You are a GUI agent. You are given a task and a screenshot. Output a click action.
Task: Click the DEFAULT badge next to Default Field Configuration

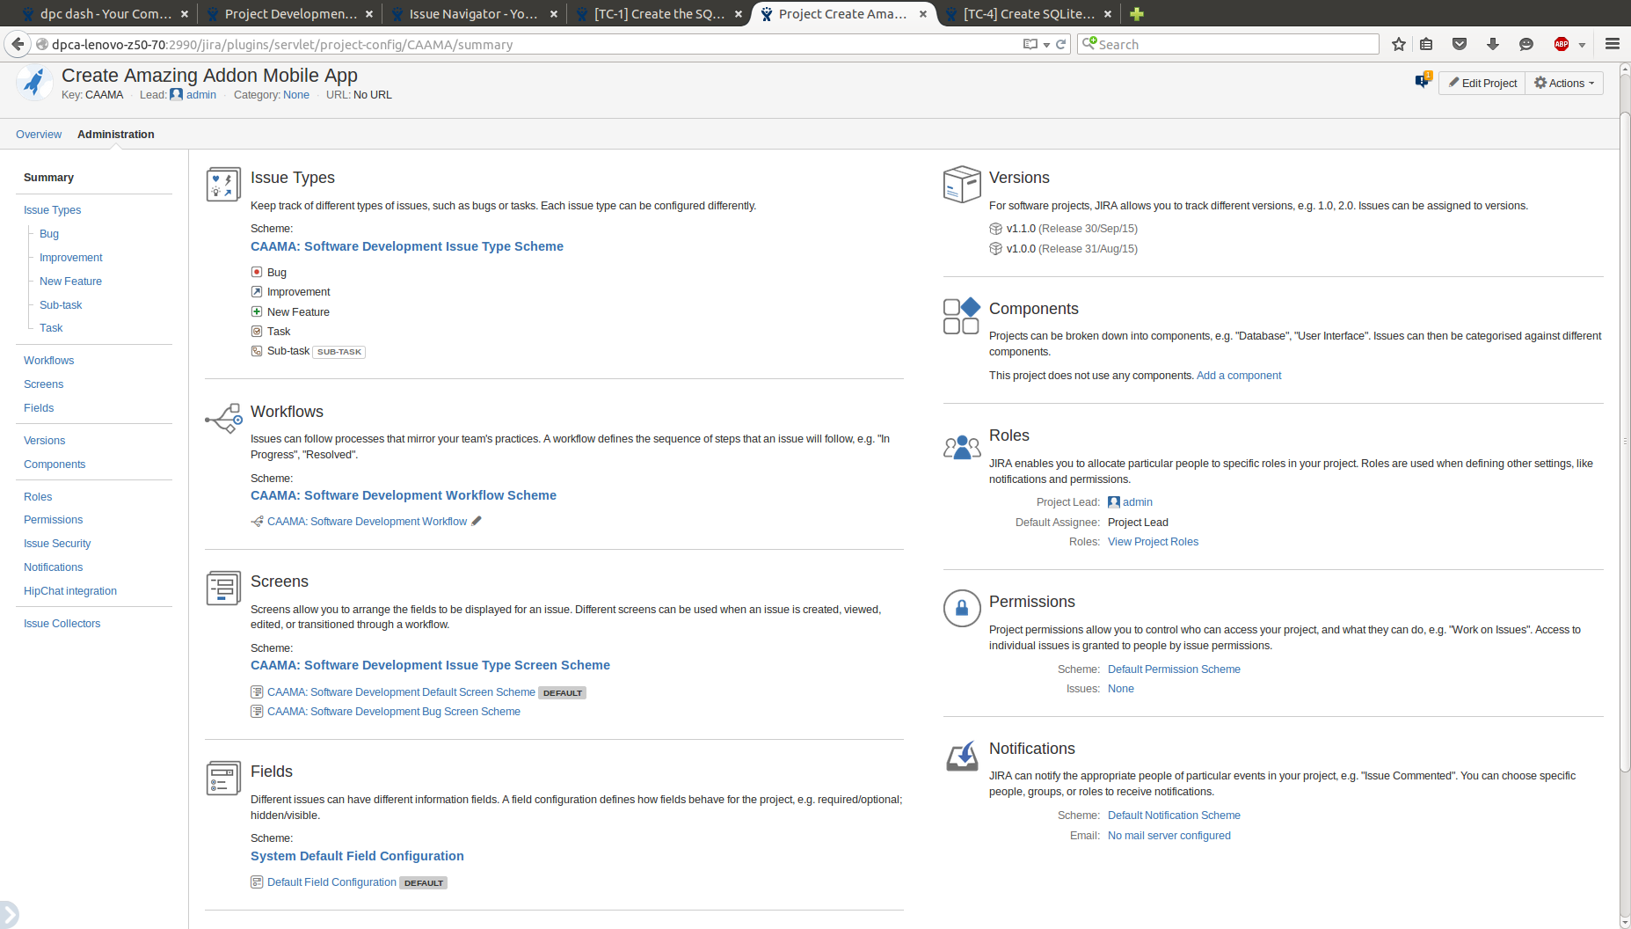coord(424,882)
